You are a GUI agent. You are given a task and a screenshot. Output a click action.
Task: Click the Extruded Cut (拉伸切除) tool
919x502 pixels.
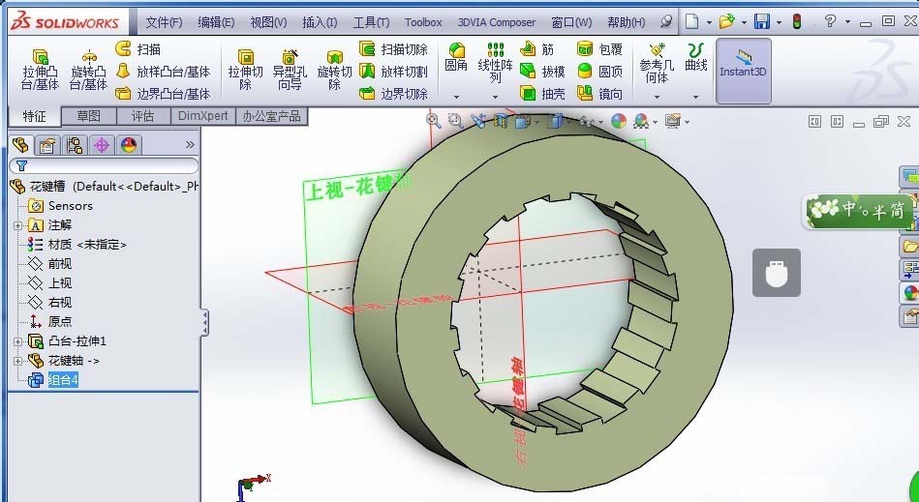pos(245,70)
